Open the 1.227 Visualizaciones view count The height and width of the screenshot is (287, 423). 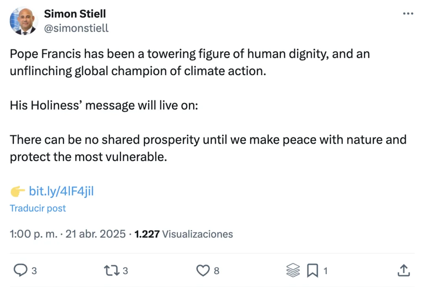click(x=184, y=234)
